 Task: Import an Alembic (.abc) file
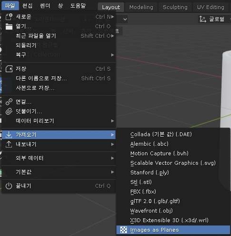tap(173, 144)
